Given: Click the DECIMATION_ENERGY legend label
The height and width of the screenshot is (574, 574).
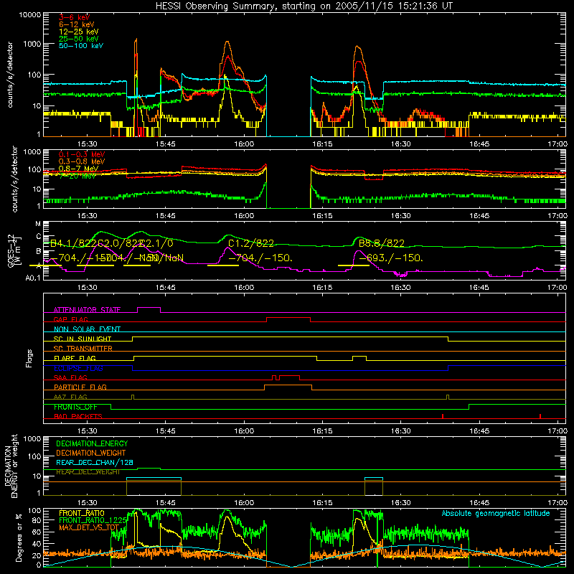Looking at the screenshot, I should click(x=92, y=443).
